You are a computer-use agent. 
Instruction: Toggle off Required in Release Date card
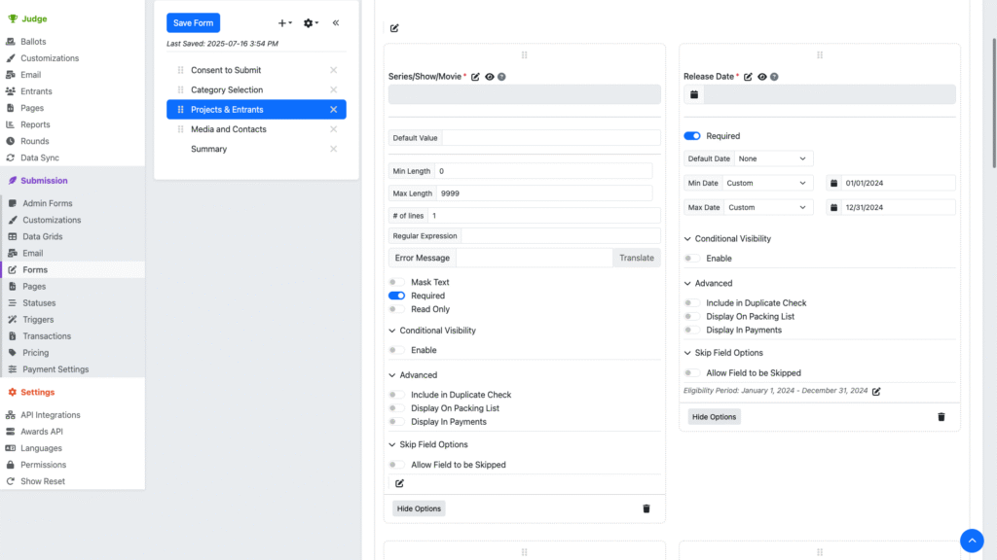point(692,136)
